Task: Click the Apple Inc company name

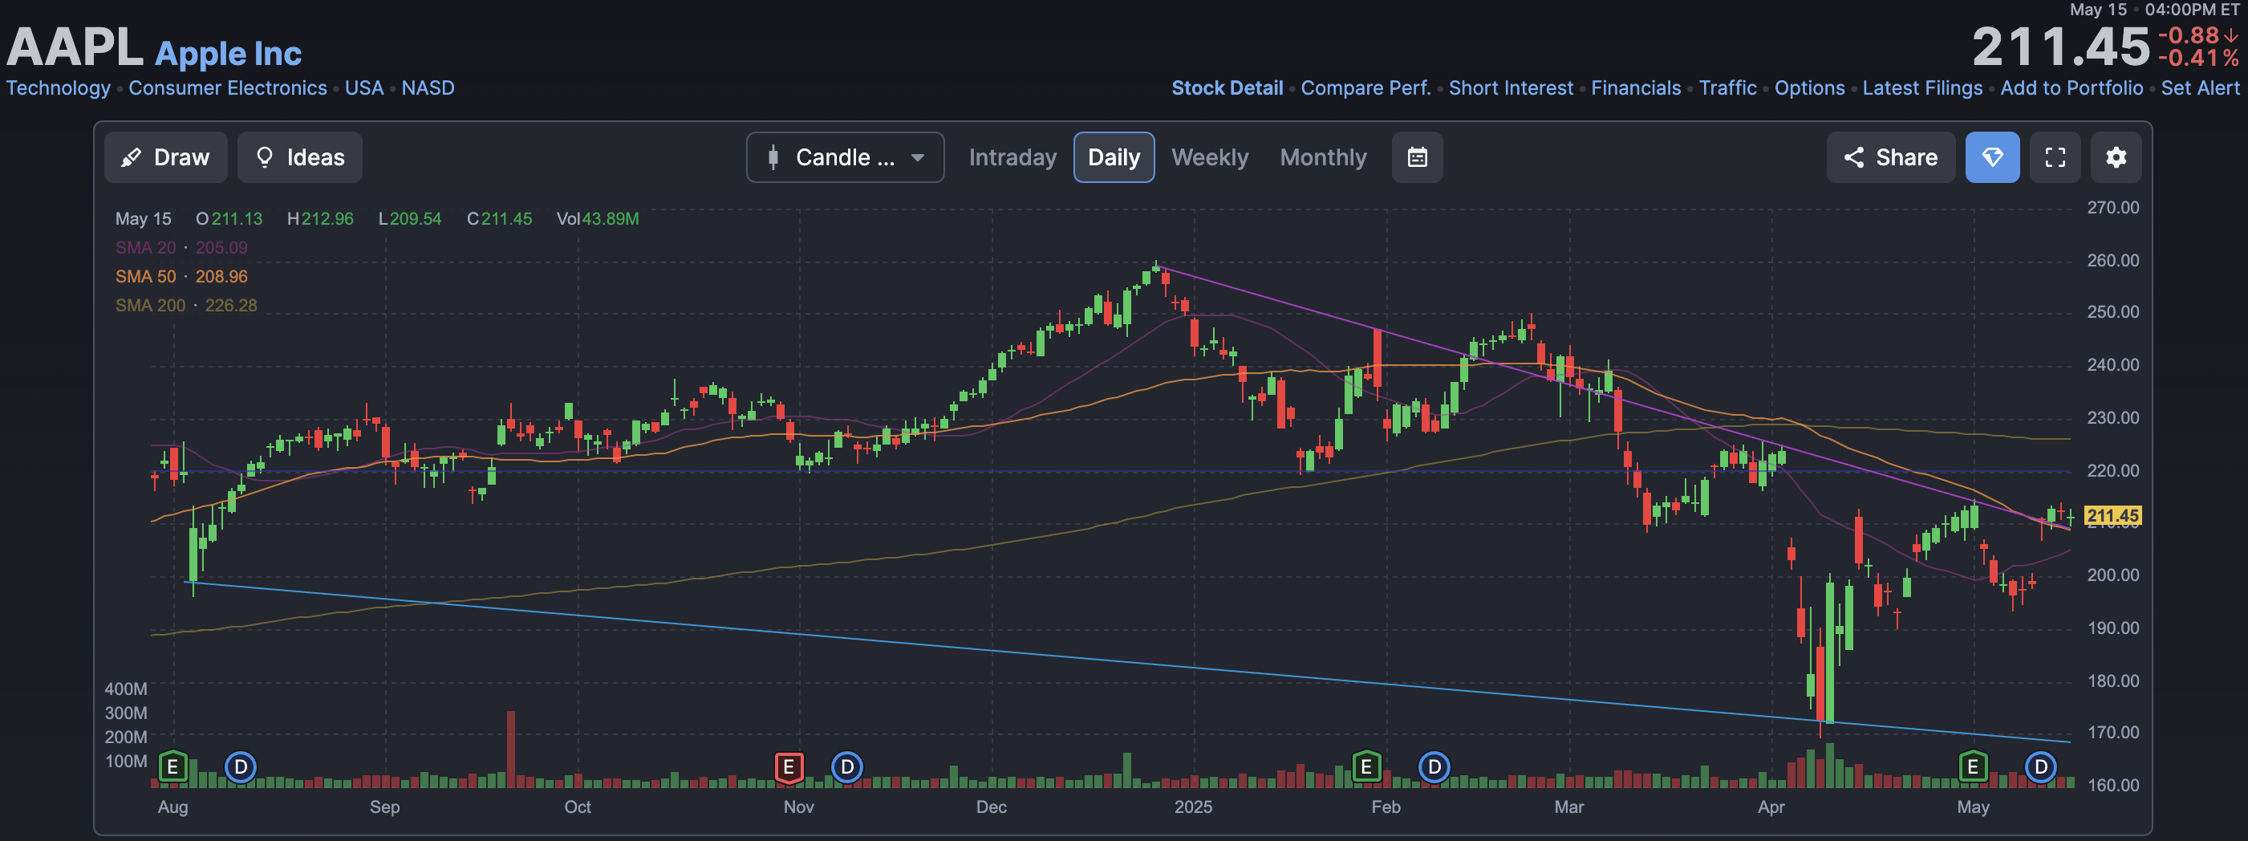Action: 229,54
